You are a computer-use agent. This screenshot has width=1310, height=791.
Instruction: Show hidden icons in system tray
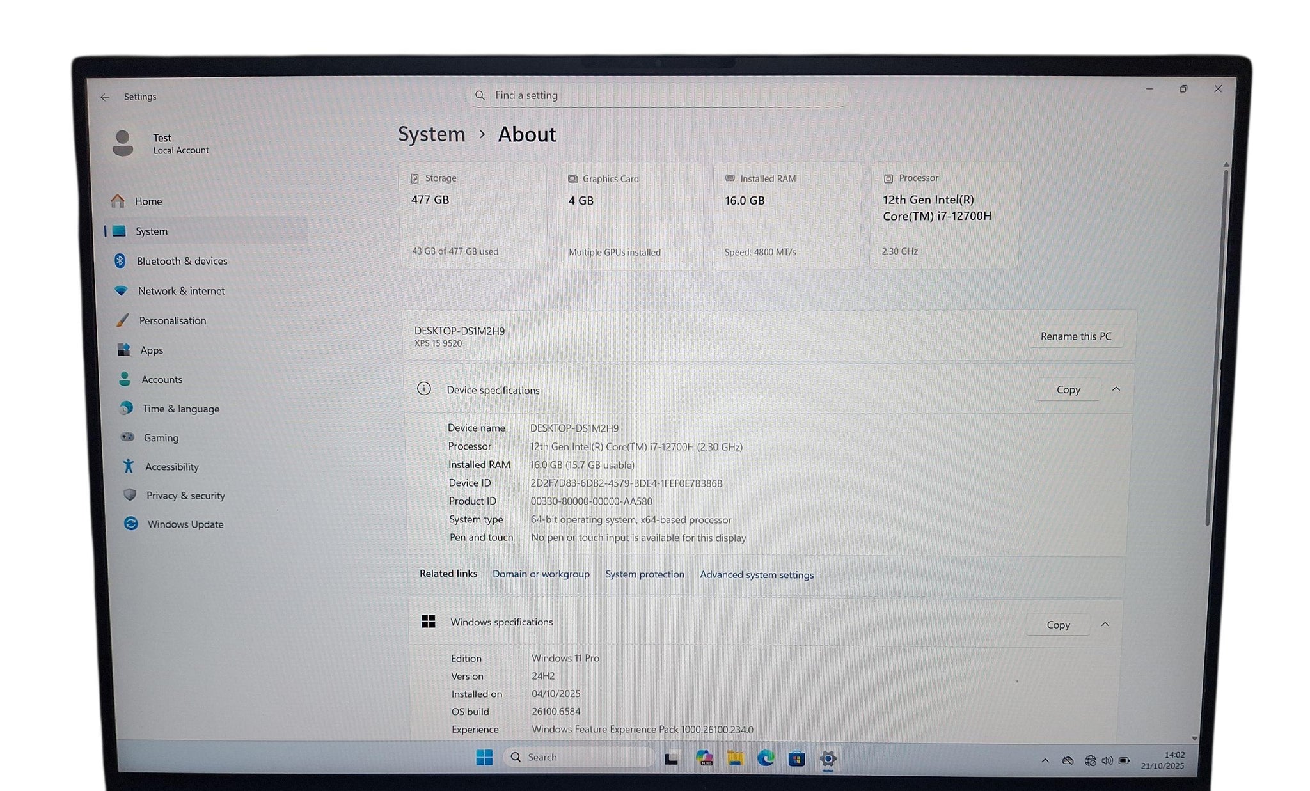pos(1045,760)
